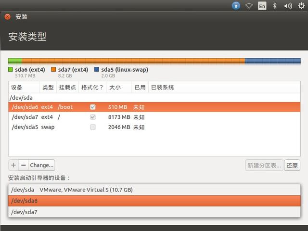
Task: Open the accessibility menu icon
Action: [x=236, y=6]
